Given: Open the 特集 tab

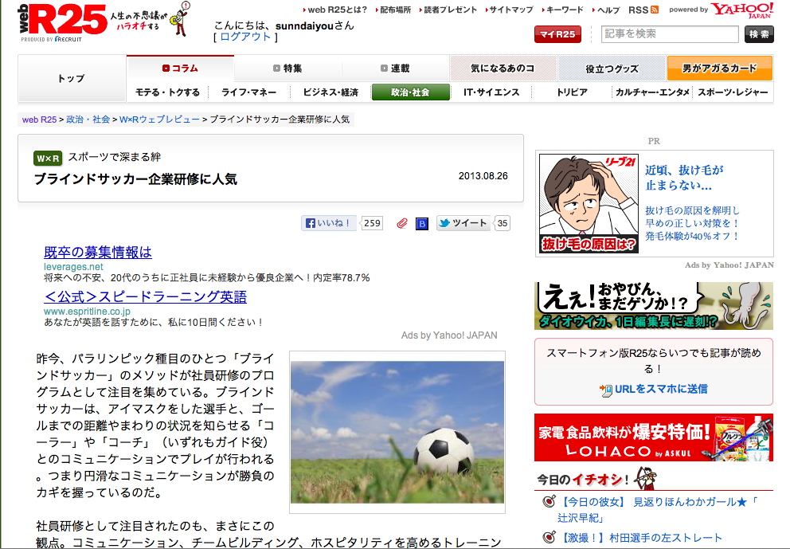Looking at the screenshot, I should [x=287, y=68].
